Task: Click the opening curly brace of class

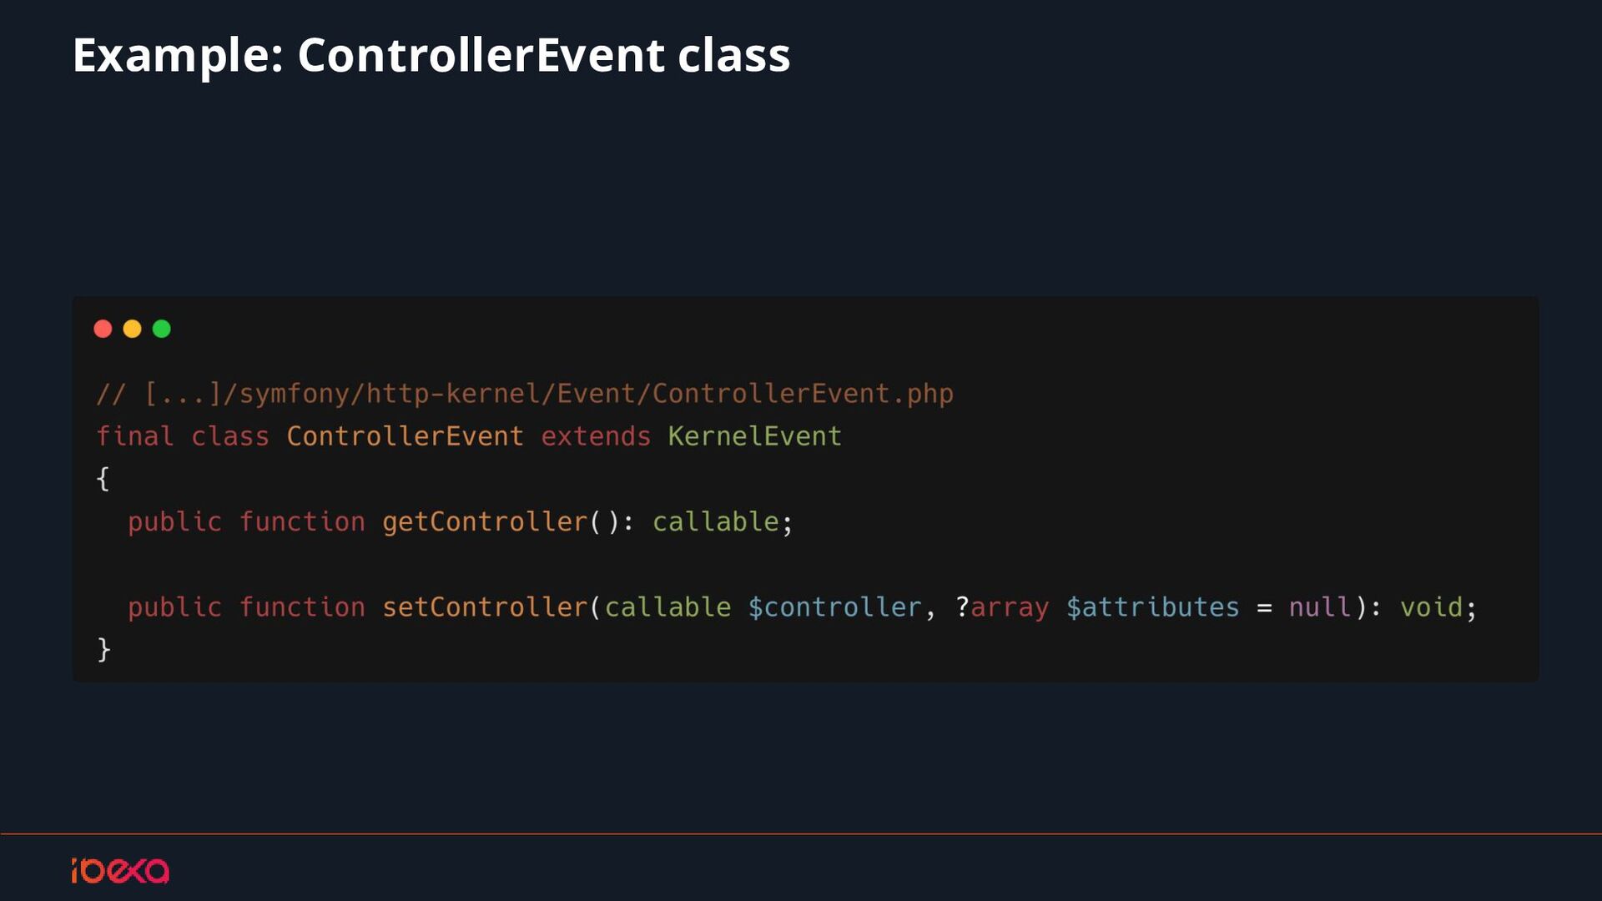Action: pyautogui.click(x=103, y=478)
